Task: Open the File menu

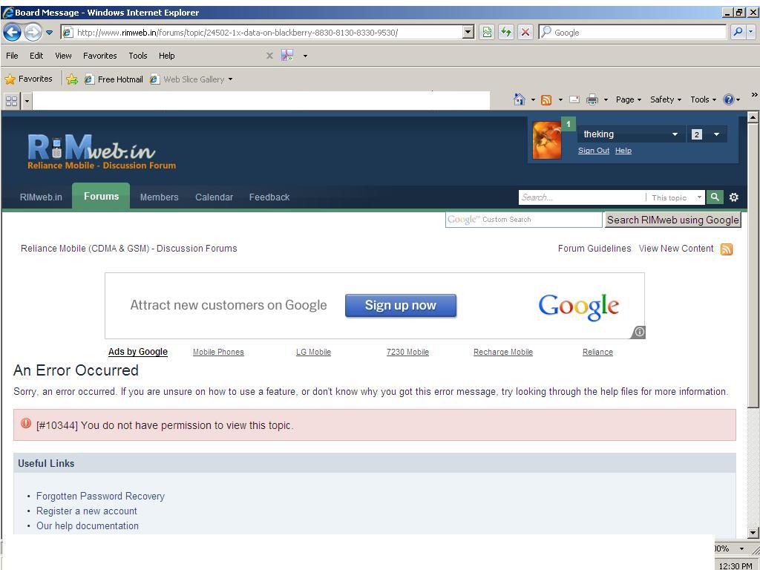Action: (12, 56)
